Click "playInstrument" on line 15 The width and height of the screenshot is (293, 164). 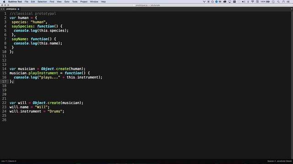[x=43, y=73]
